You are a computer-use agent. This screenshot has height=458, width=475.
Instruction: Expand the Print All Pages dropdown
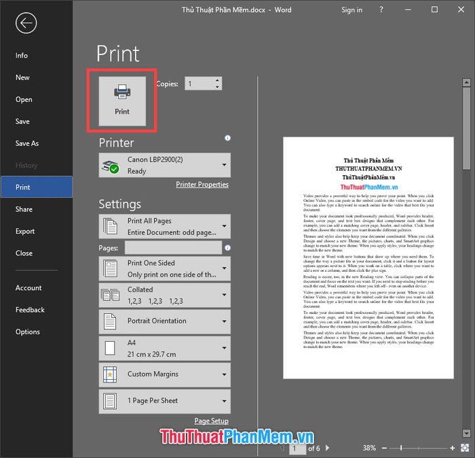point(164,226)
